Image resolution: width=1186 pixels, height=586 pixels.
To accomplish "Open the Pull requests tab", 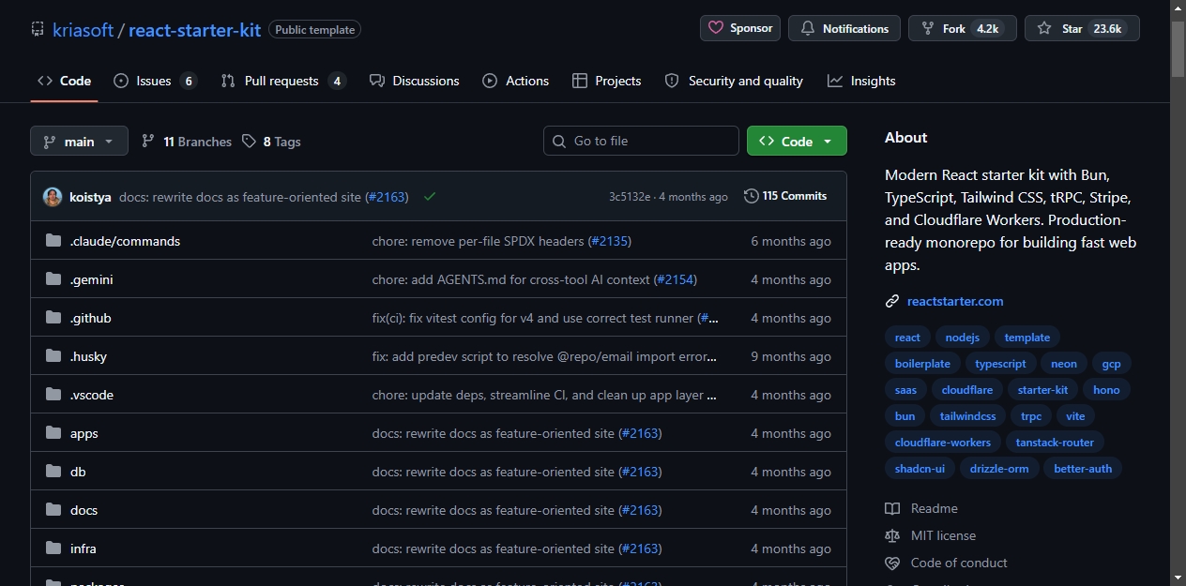I will tap(283, 81).
